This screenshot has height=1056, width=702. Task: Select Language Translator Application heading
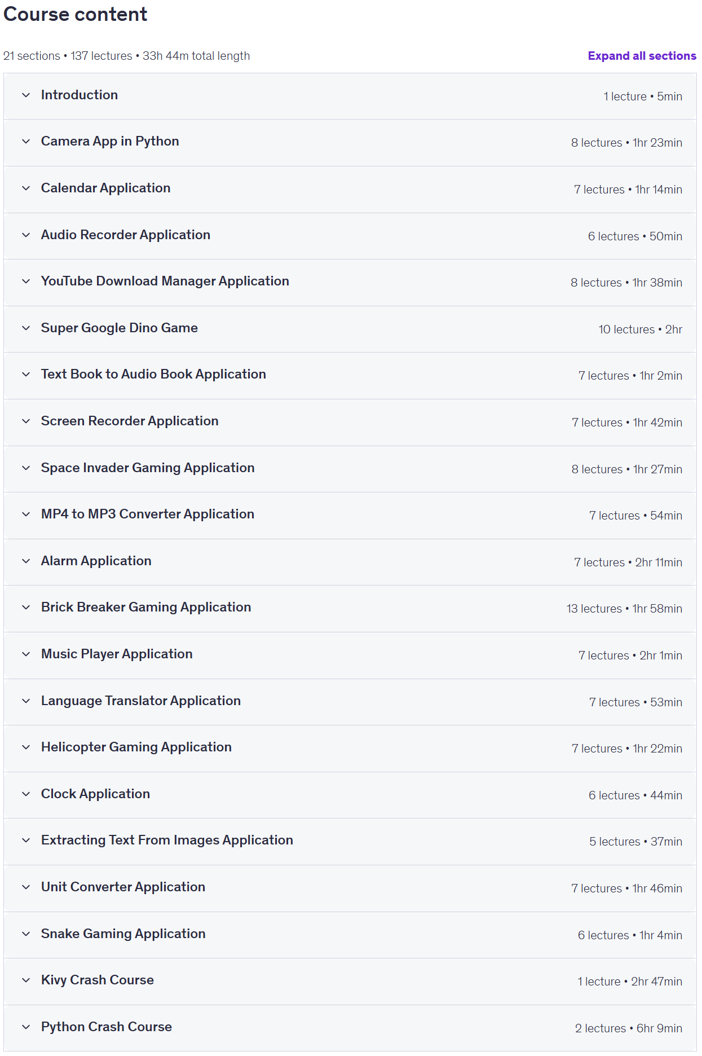[141, 701]
